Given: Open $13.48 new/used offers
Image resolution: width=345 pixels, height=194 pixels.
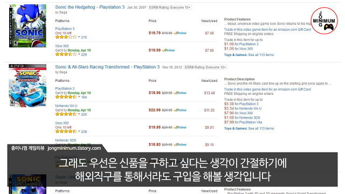Looking at the screenshot, I should point(209,93).
